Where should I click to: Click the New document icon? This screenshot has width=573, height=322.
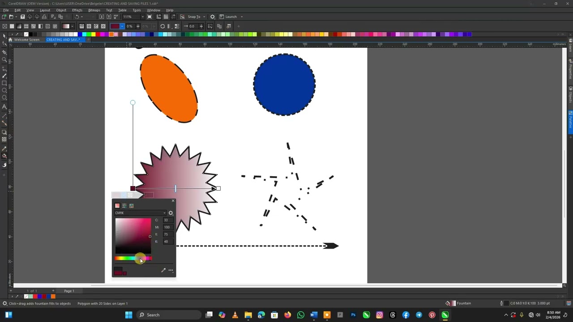(4, 17)
